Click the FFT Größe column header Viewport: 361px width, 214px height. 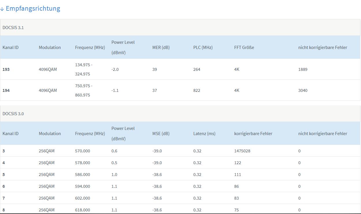244,48
